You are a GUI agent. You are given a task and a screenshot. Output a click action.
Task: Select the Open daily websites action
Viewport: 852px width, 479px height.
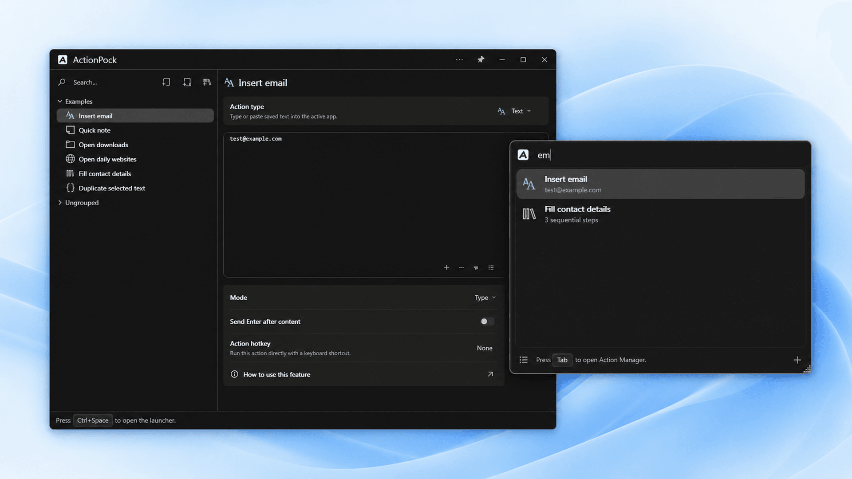pyautogui.click(x=135, y=159)
